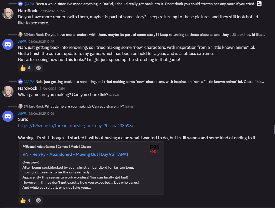Viewport: 275px width, 208px height.
Task: Click the F95 Zone logo thumbnail in embed
Action: point(155,149)
